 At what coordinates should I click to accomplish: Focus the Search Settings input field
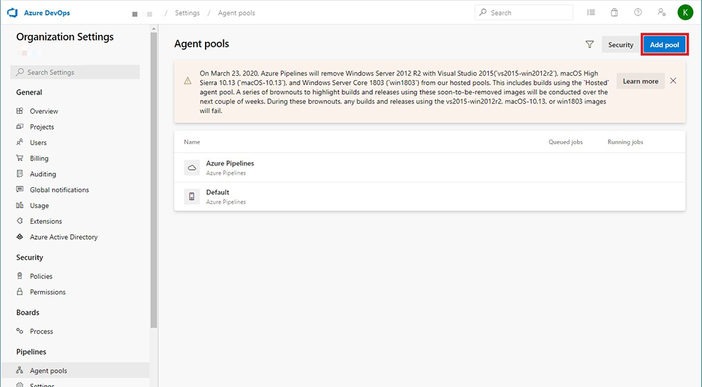tap(75, 72)
